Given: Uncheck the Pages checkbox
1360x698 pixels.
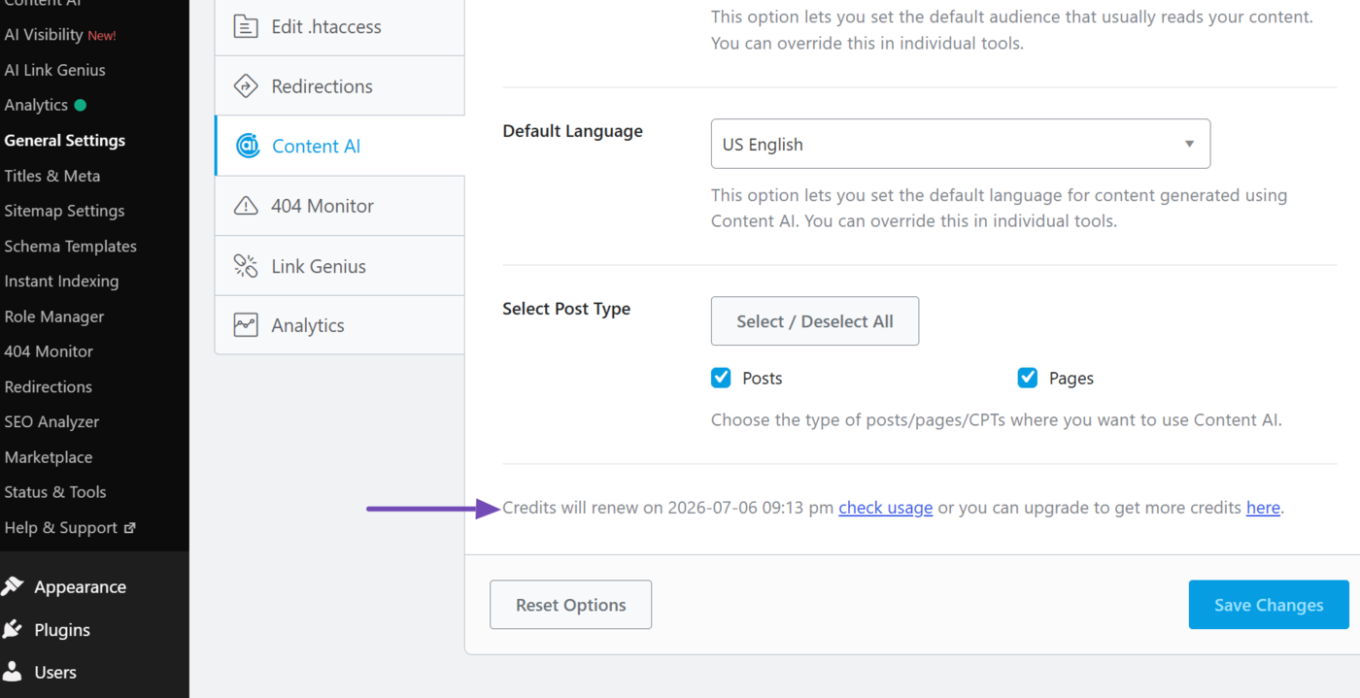Looking at the screenshot, I should coord(1028,378).
